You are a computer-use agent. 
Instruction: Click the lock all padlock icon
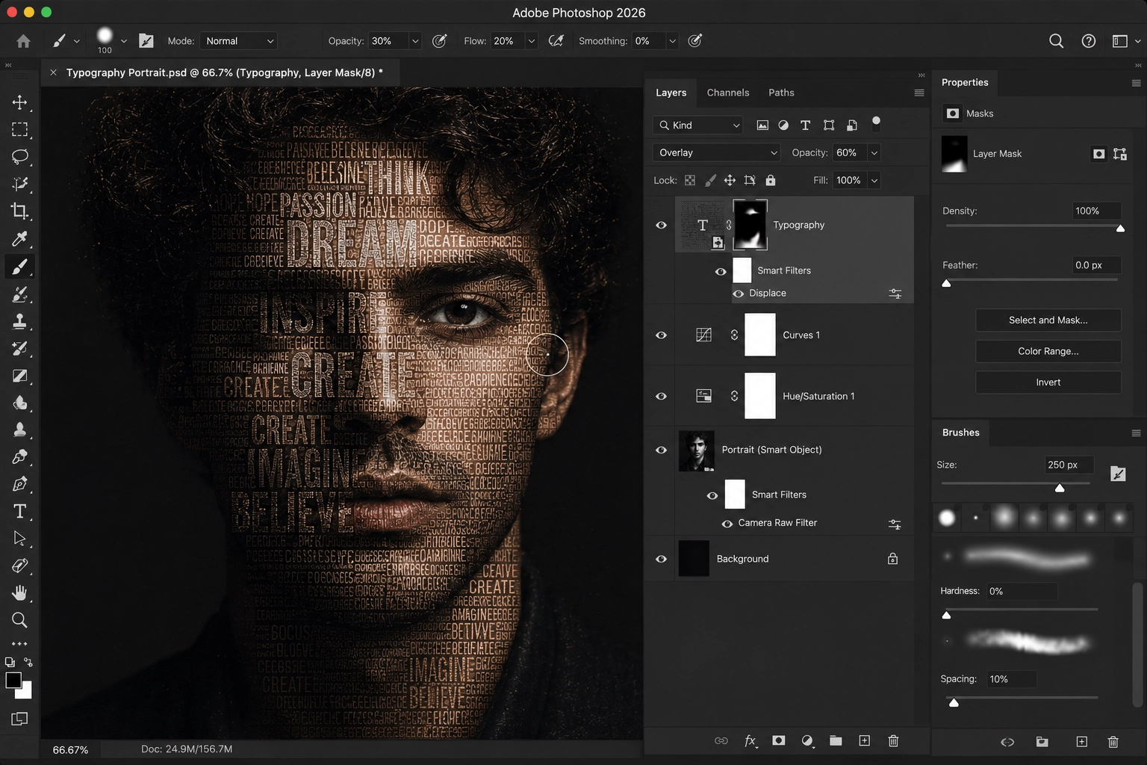(x=771, y=180)
